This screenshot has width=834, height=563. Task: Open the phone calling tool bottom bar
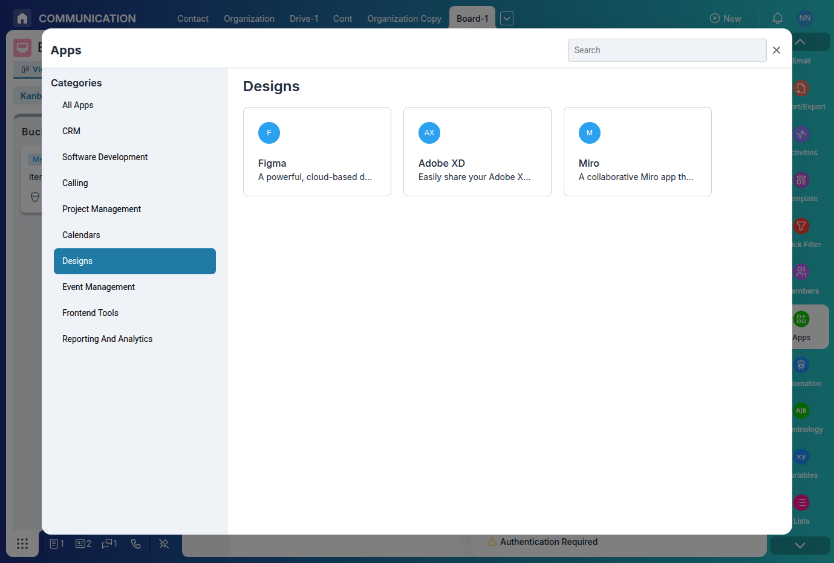(x=135, y=544)
